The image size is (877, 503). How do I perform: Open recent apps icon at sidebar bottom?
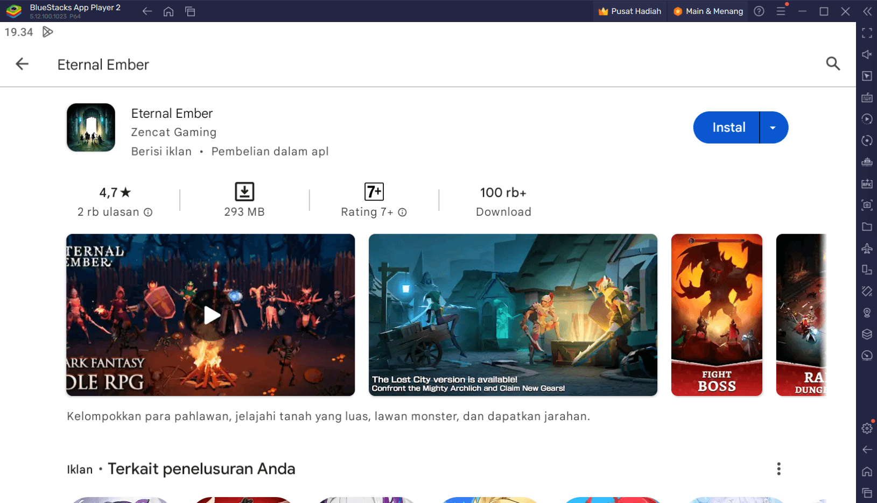click(867, 493)
